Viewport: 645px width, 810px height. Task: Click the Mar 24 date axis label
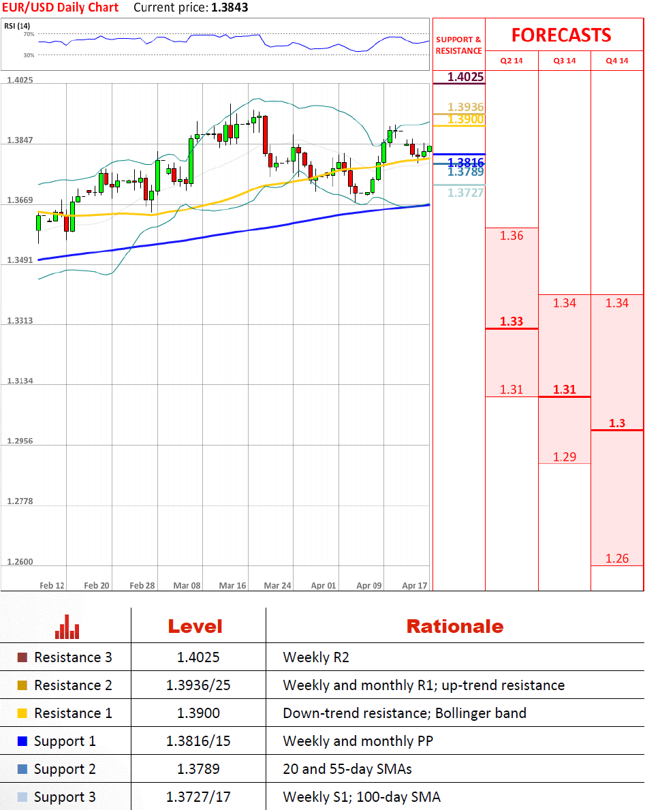[277, 585]
